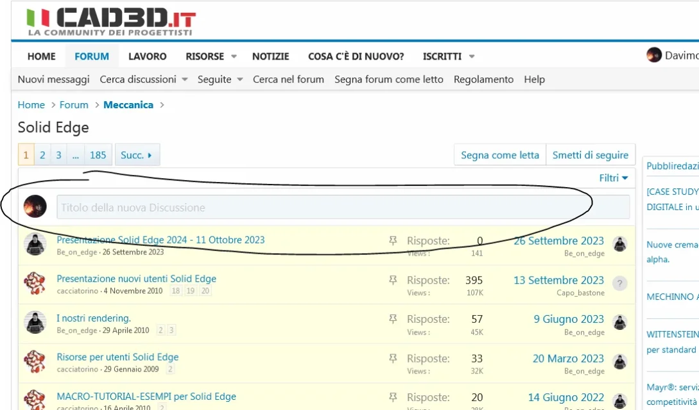This screenshot has height=410, width=699.
Task: Open latest post dated 9 Giugno 2023
Action: tap(569, 319)
